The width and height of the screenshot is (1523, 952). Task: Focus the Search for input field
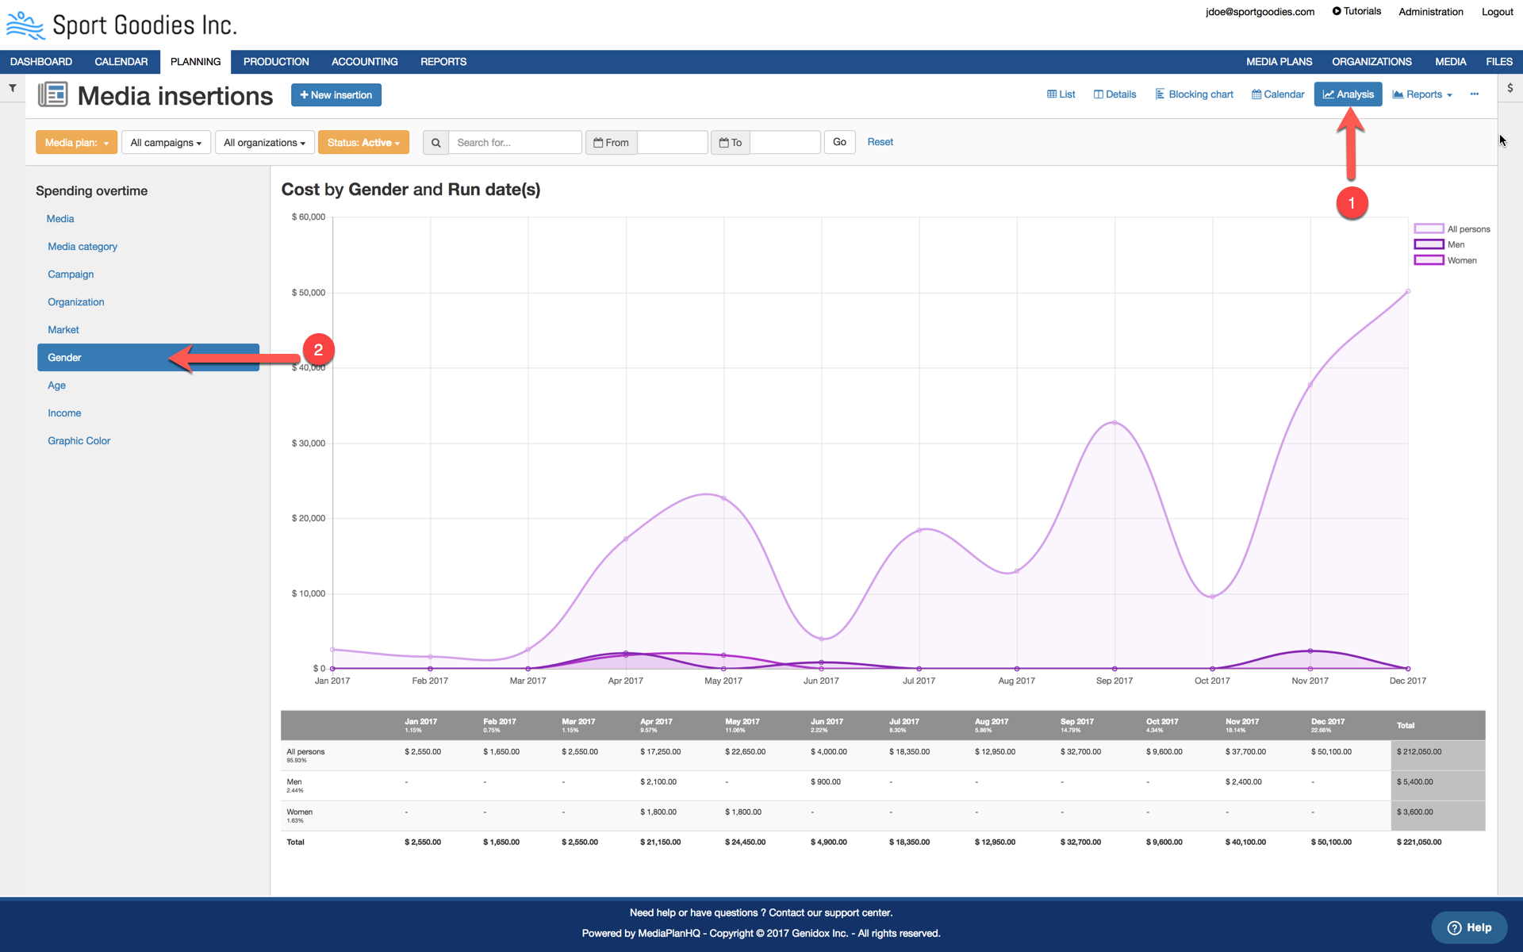(x=515, y=143)
